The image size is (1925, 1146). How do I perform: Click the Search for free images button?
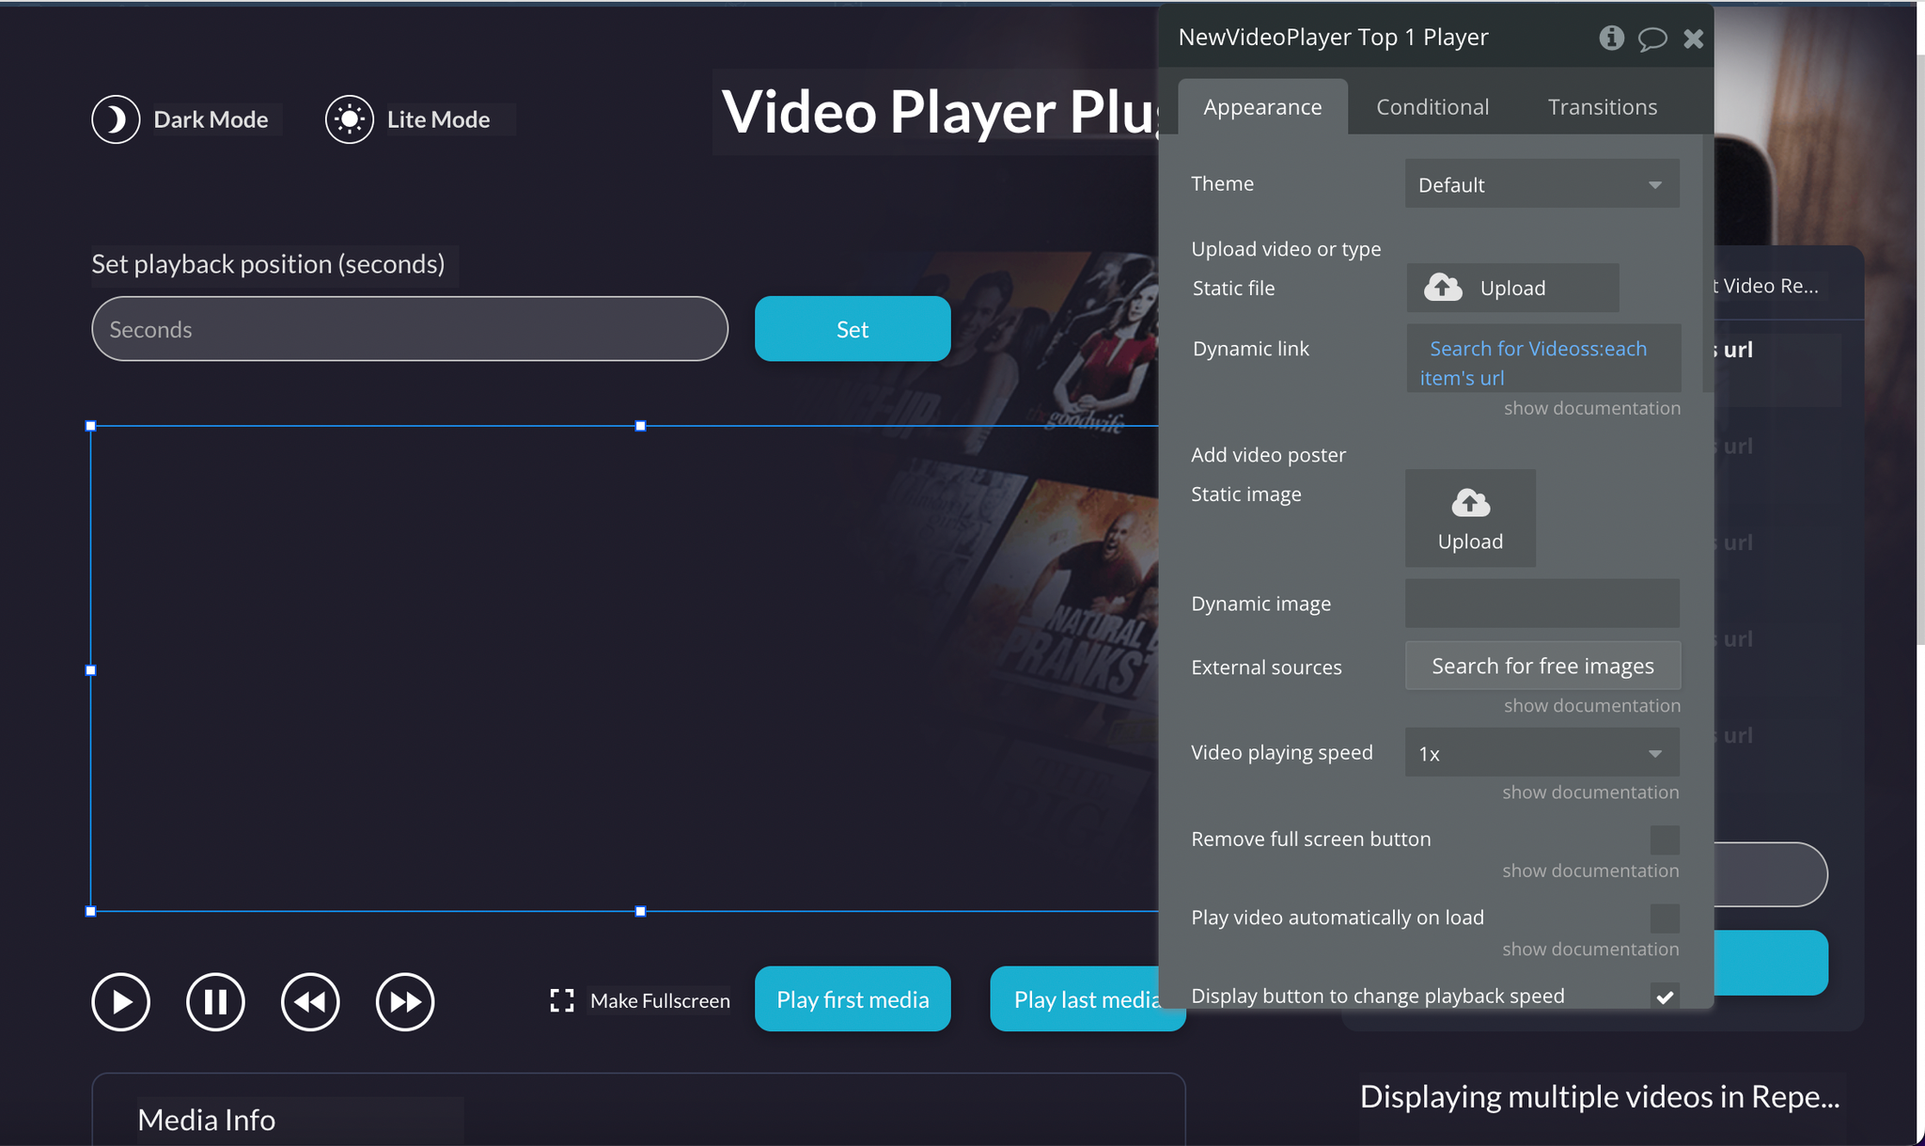coord(1542,667)
